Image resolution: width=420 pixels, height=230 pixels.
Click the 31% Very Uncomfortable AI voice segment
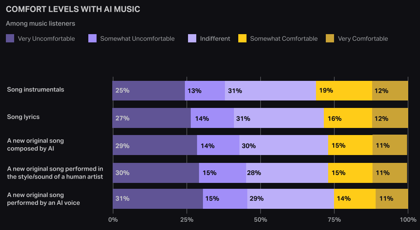(158, 199)
